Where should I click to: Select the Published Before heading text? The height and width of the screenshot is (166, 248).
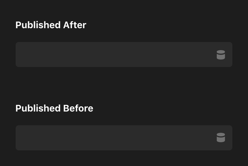coord(54,108)
